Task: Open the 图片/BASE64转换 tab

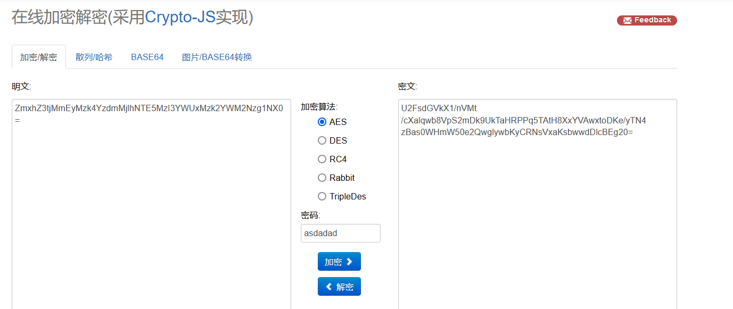Action: [x=217, y=57]
